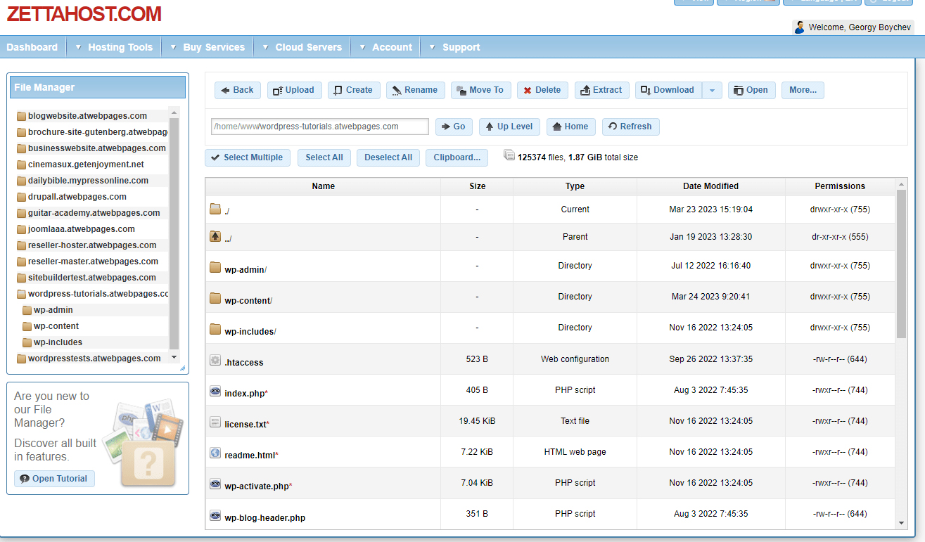Click the wp-activate.php file icon

(215, 484)
